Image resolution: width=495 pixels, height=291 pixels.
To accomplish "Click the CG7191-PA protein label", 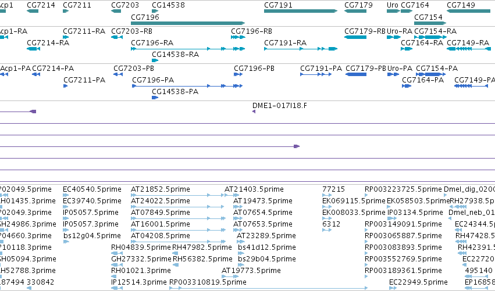I will click(321, 69).
